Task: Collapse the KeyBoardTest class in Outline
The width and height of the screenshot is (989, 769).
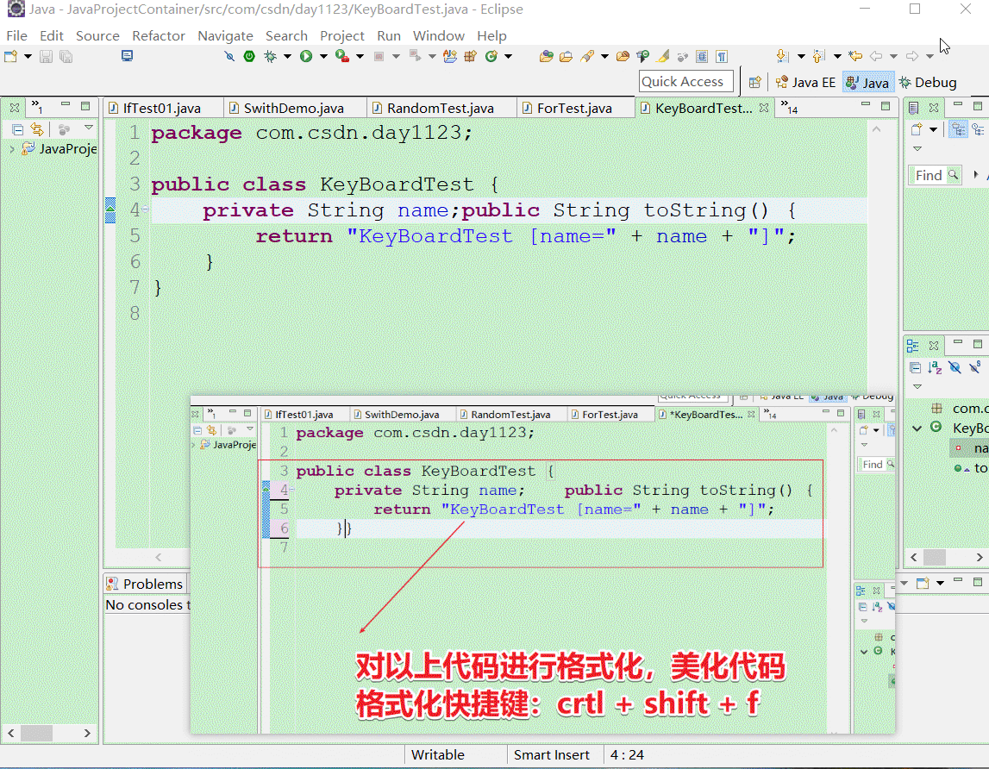Action: 917,428
